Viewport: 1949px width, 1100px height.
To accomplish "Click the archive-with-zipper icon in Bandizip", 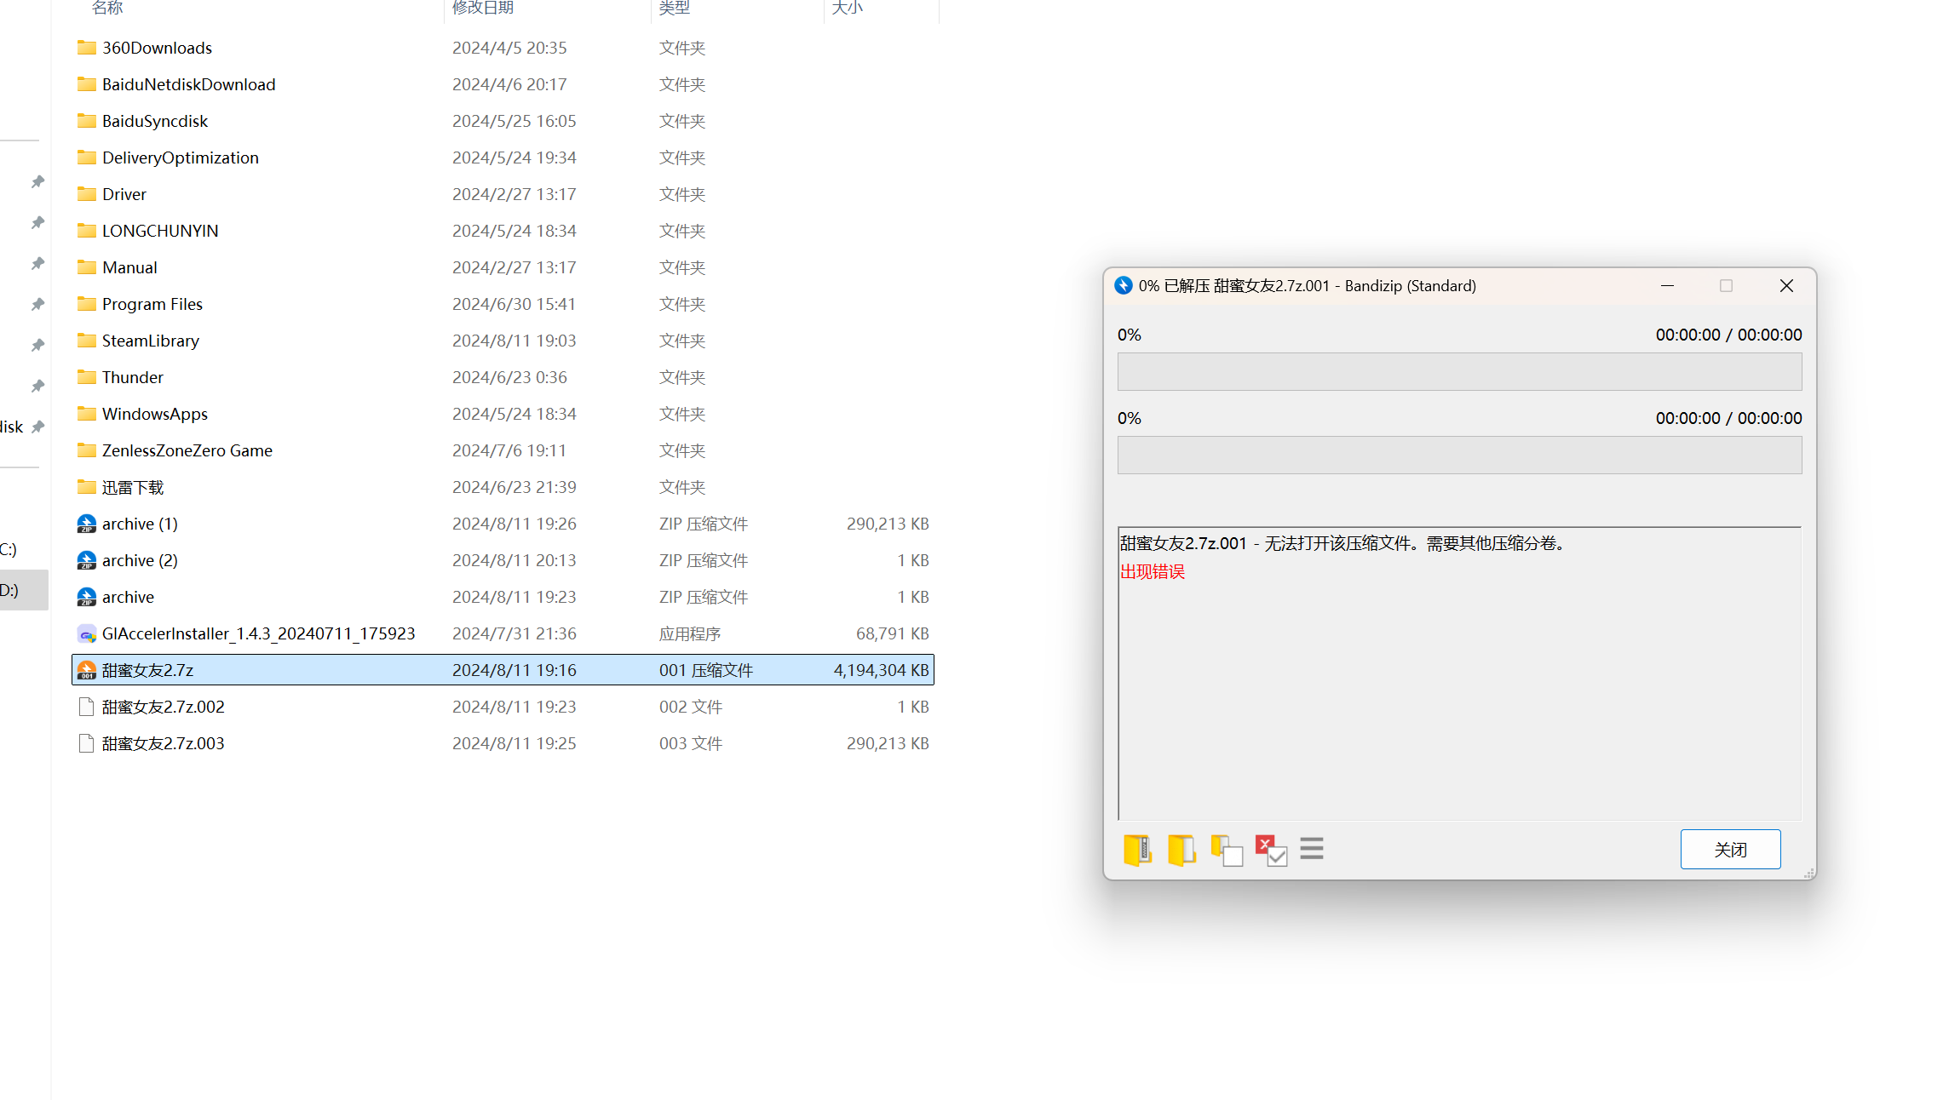I will [x=1137, y=850].
